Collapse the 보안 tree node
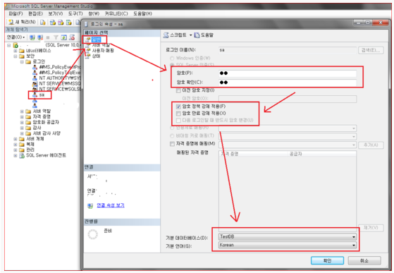394x273 pixels. [16, 56]
